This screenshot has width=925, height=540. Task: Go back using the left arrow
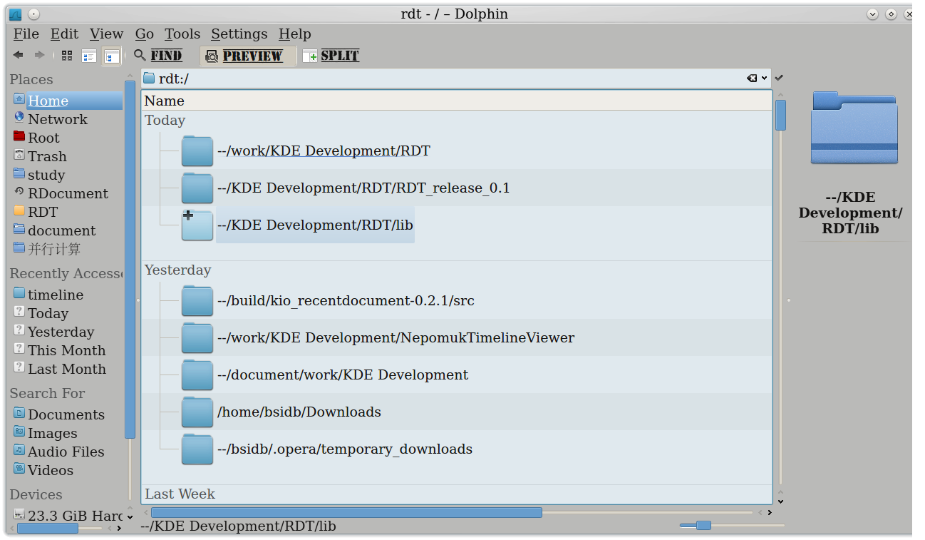19,56
